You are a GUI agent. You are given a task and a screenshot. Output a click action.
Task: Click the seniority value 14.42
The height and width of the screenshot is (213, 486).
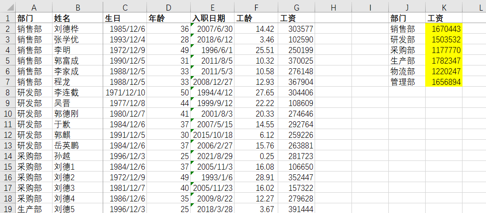point(256,29)
